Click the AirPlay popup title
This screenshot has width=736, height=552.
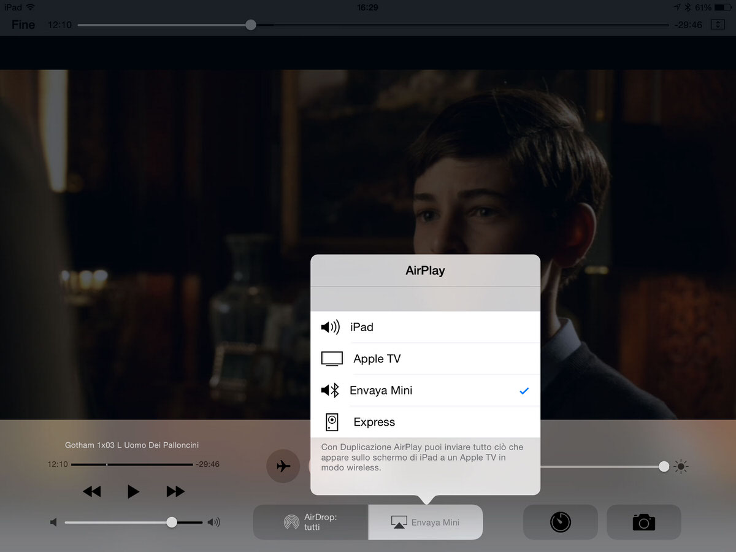[x=425, y=270]
